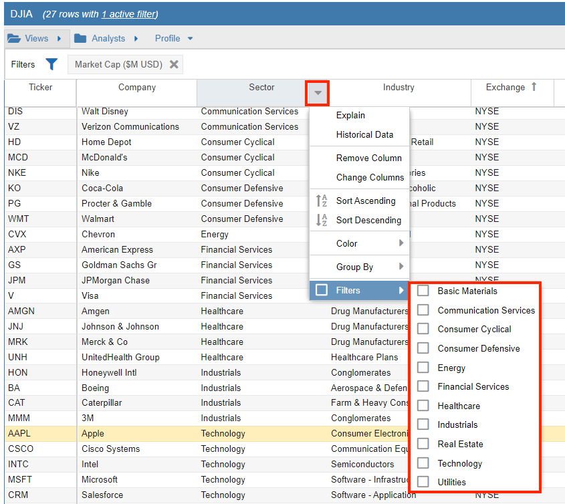
Task: Open the Sector column dropdown arrow
Action: 318,93
